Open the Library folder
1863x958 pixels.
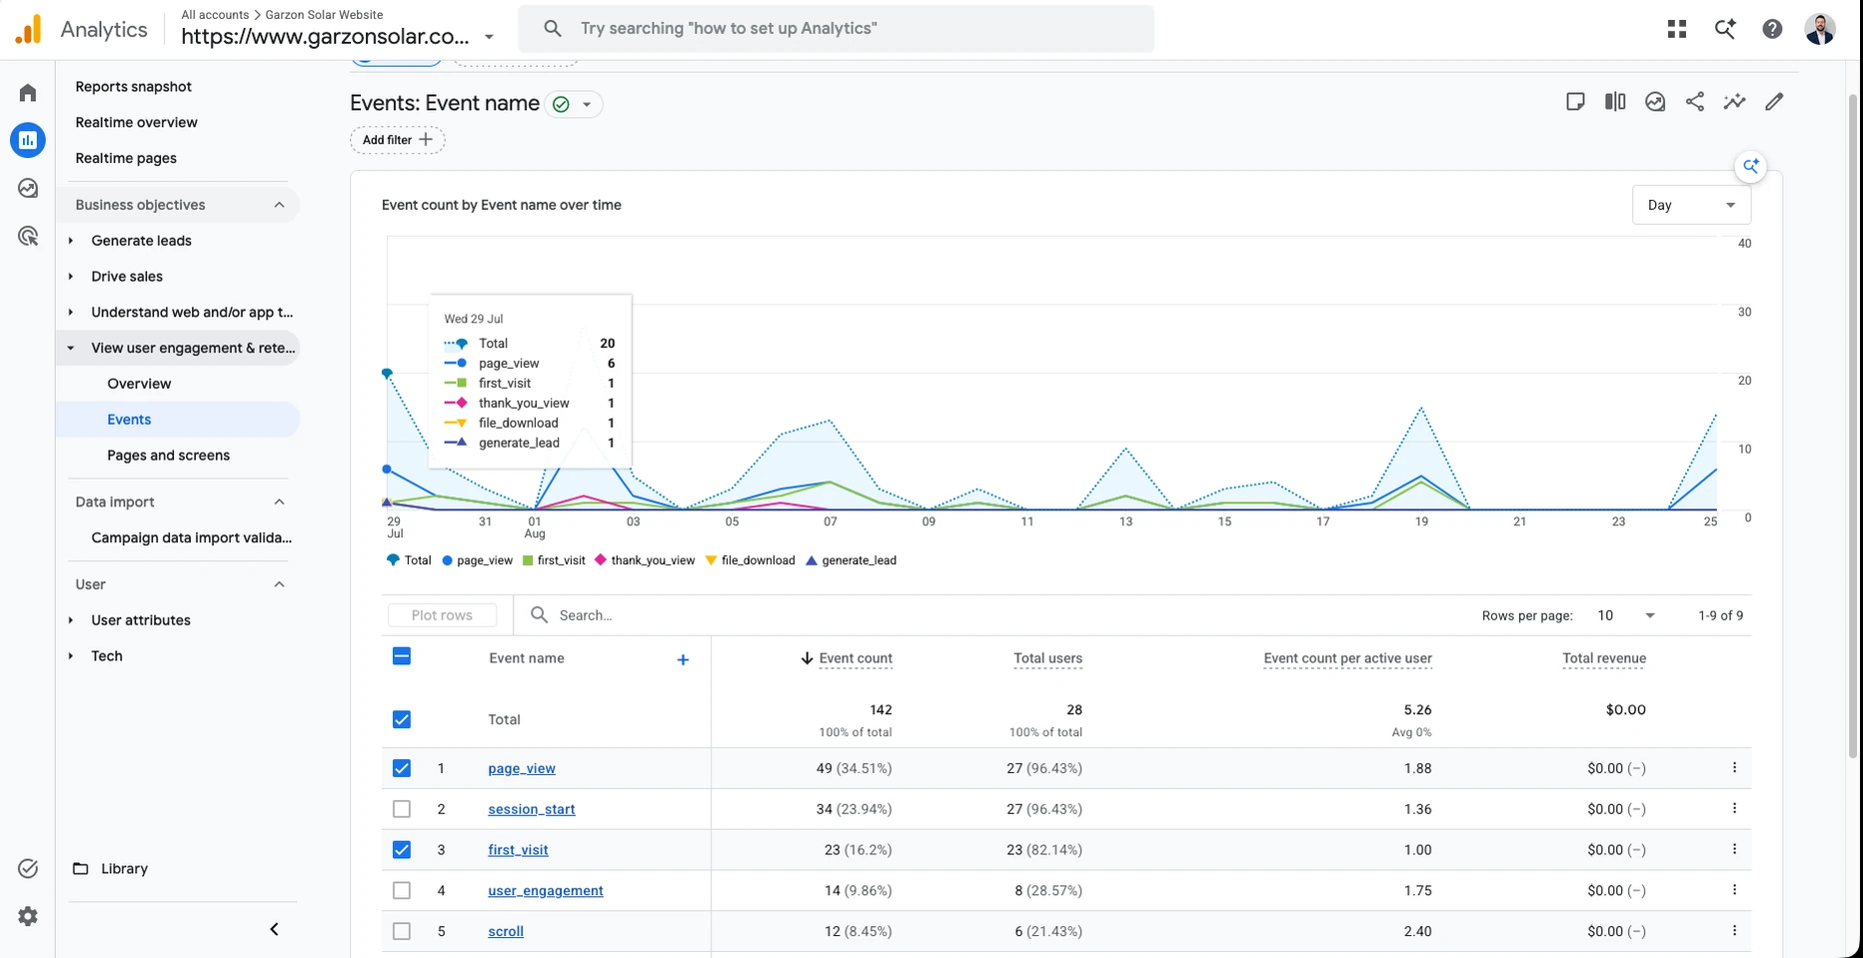[x=111, y=869]
